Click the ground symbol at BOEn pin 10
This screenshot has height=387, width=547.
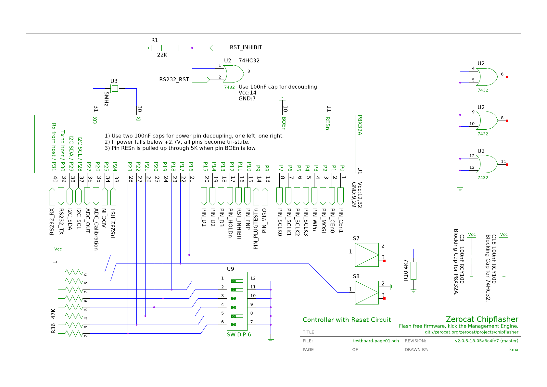(282, 98)
